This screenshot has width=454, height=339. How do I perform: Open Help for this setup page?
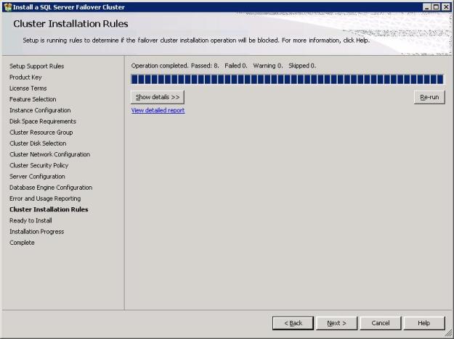click(x=424, y=323)
